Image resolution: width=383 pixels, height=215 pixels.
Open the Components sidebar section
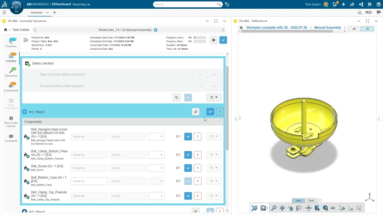[11, 87]
